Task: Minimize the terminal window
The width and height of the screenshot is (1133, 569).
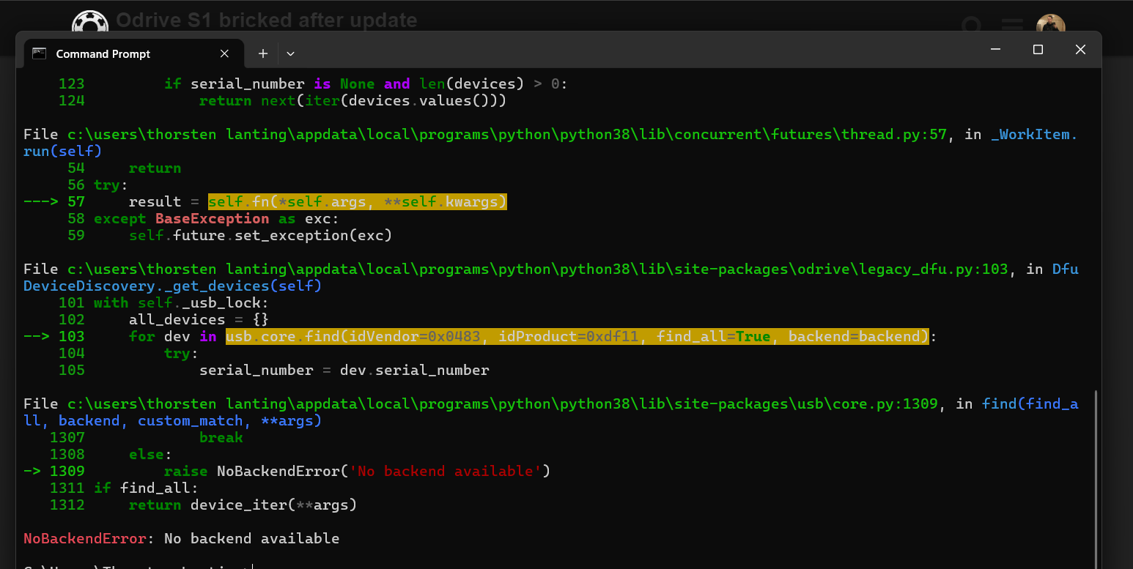Action: pyautogui.click(x=995, y=50)
